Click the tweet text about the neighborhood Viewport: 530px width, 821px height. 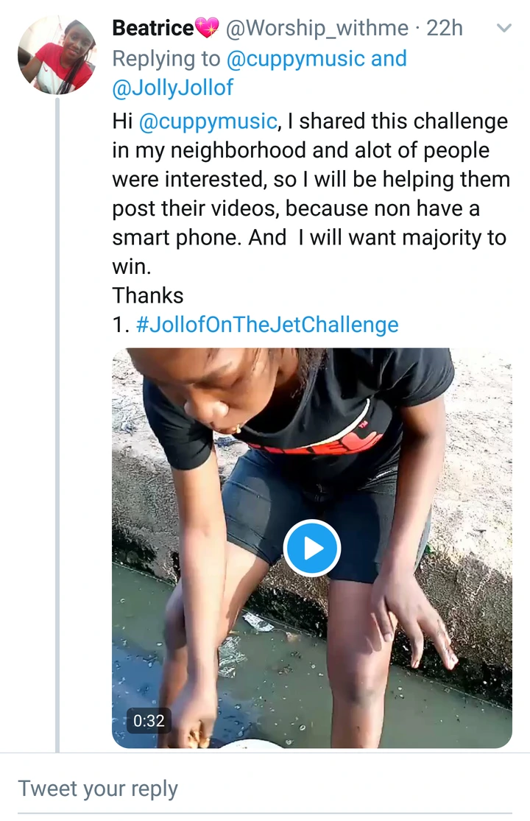pyautogui.click(x=300, y=150)
